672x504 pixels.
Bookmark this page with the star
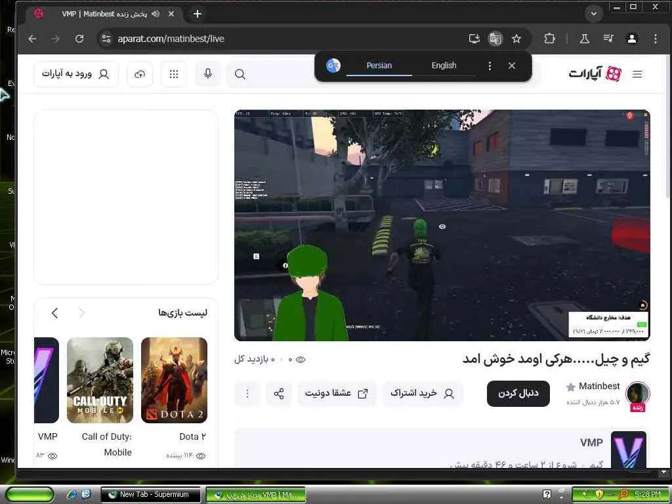[x=516, y=39]
